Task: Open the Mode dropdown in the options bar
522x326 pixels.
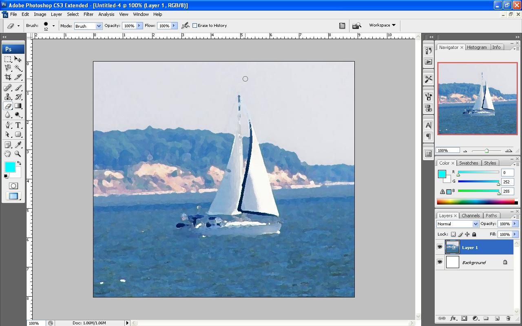Action: (x=88, y=25)
